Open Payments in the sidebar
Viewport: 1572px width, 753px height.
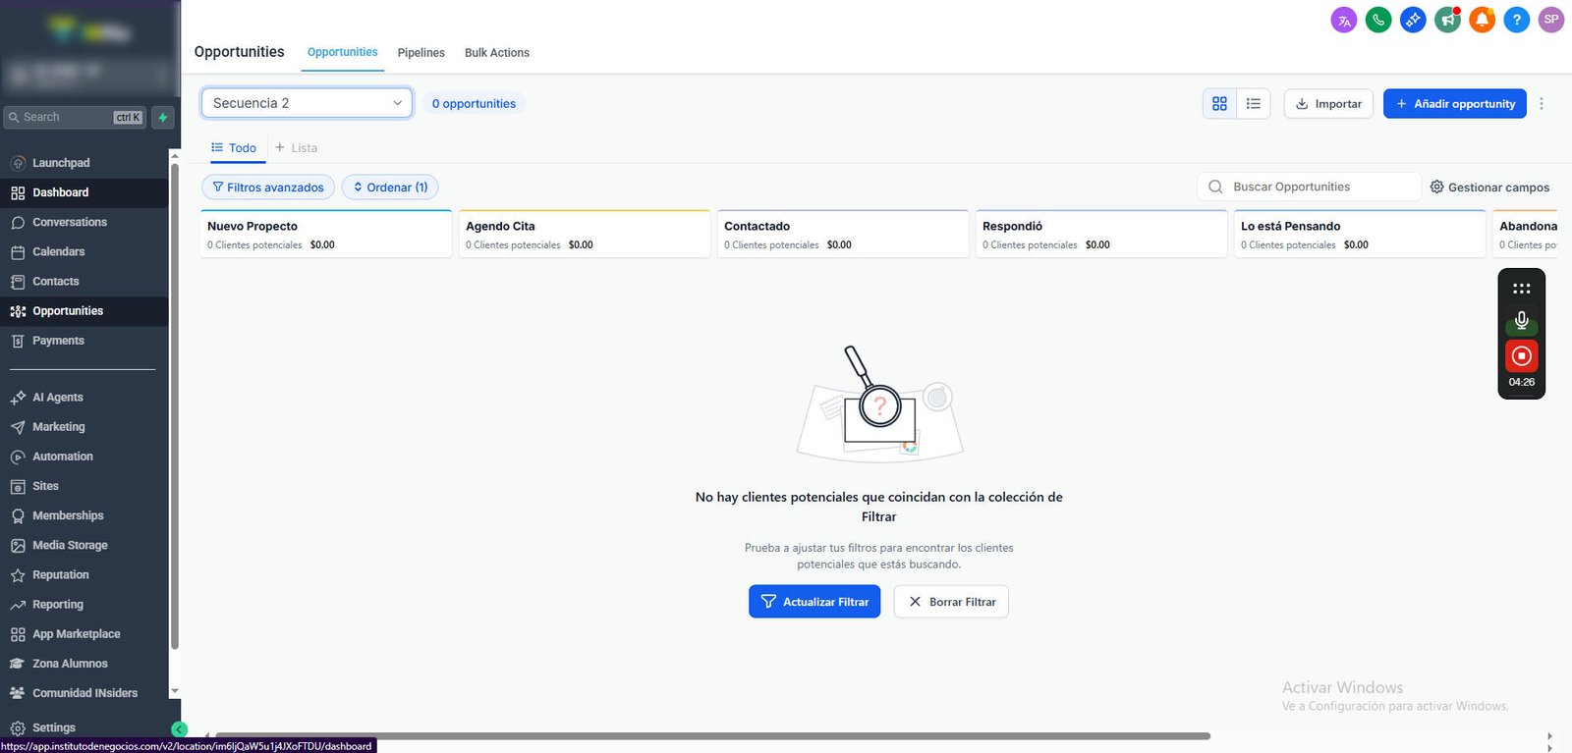tap(84, 341)
